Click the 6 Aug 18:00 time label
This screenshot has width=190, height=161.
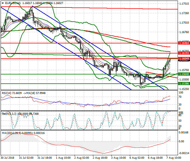point(155,158)
